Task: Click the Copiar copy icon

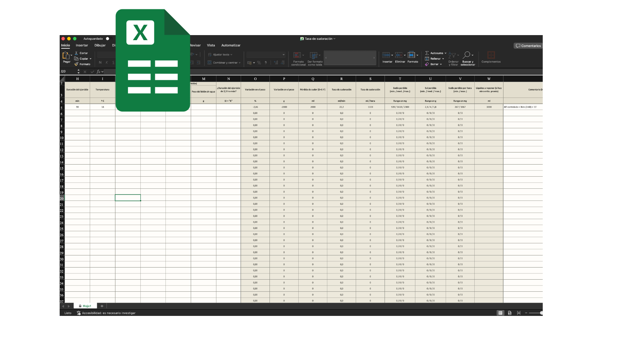Action: click(76, 58)
